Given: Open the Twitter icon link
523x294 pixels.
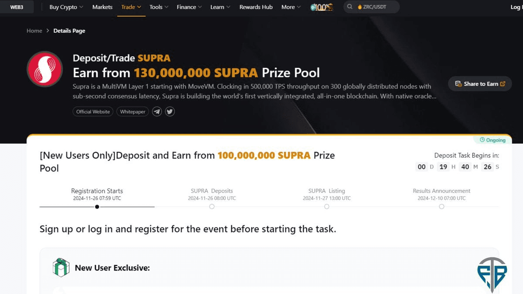Looking at the screenshot, I should (170, 112).
